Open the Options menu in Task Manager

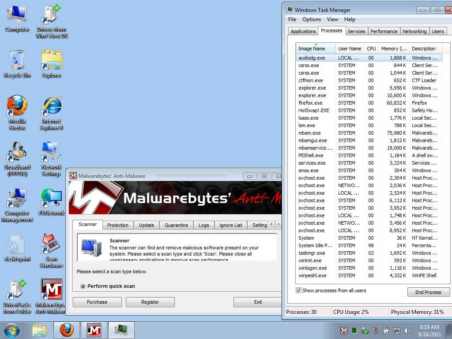pos(311,19)
